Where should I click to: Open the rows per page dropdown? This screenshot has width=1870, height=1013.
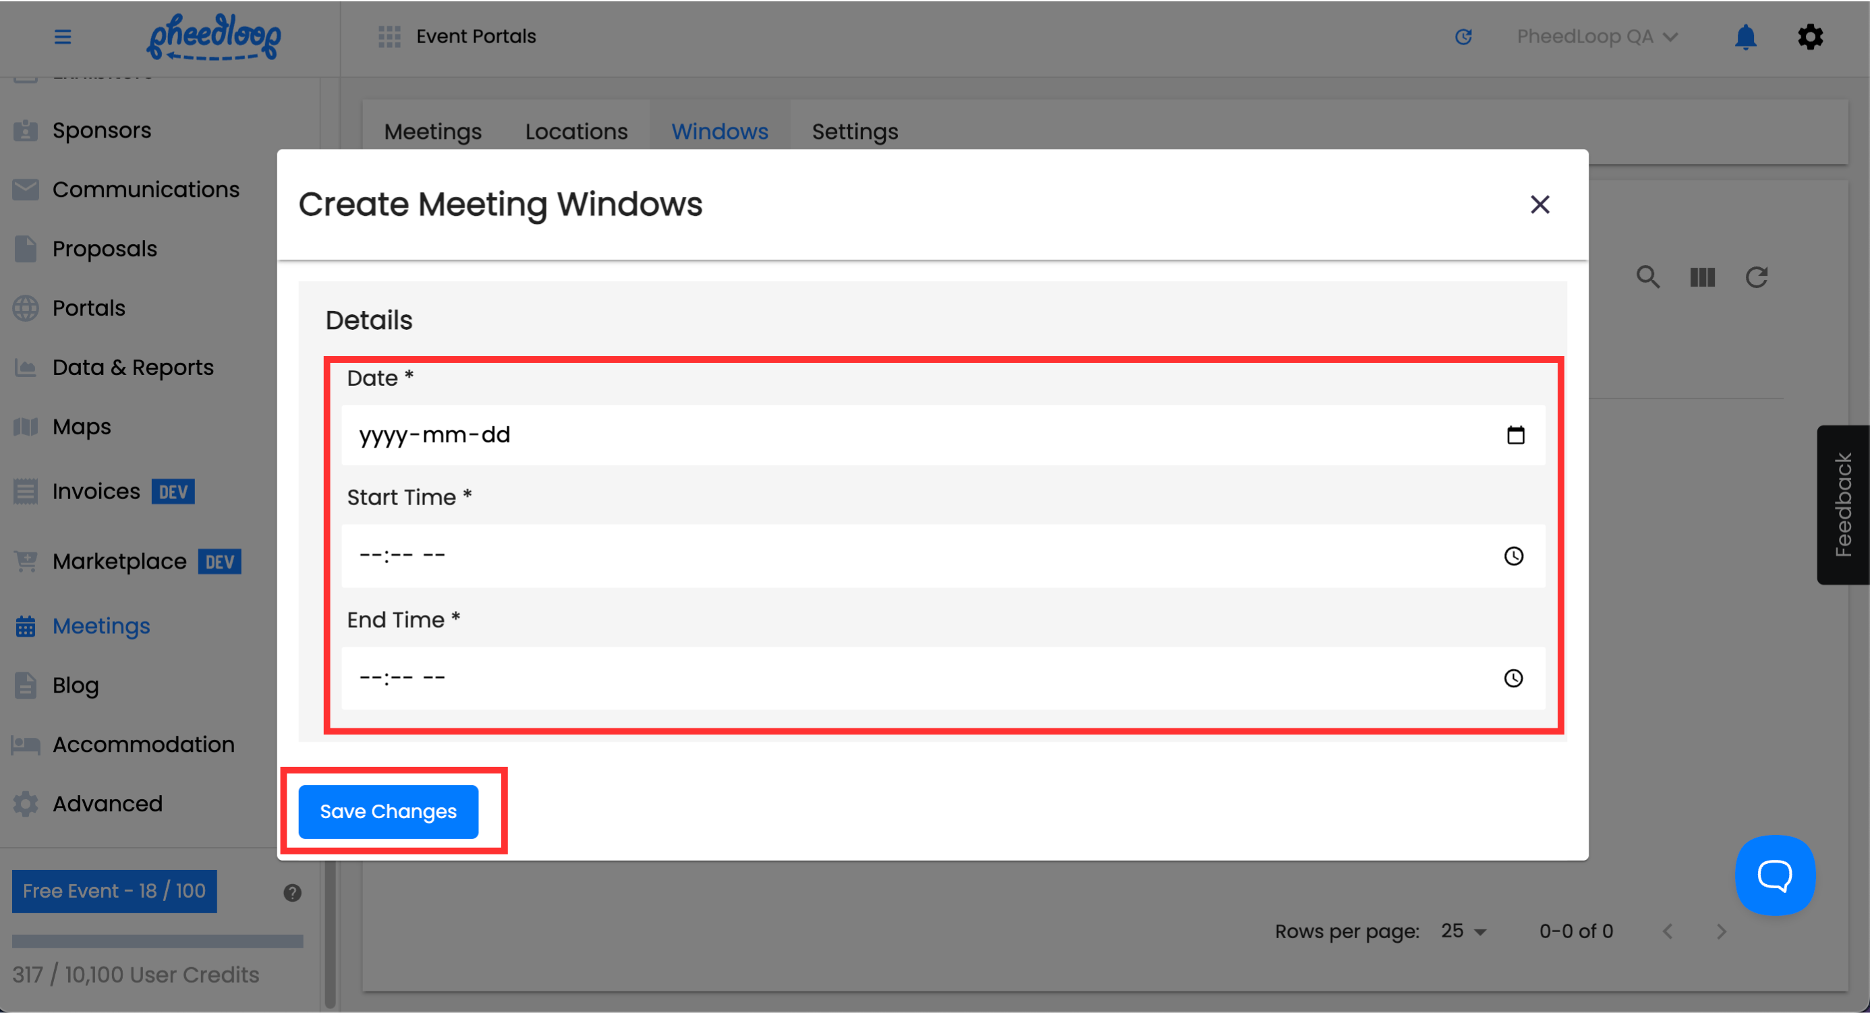point(1463,931)
